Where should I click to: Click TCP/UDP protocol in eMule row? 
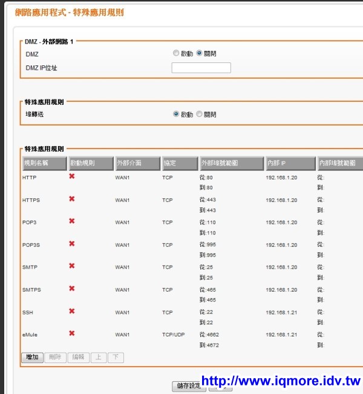[174, 335]
